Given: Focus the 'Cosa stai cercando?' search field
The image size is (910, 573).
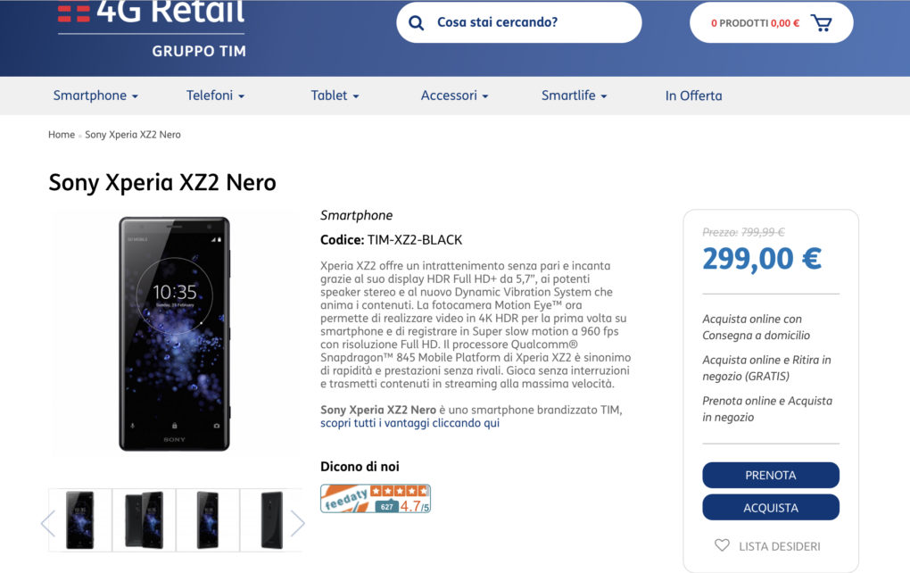Looking at the screenshot, I should [519, 22].
